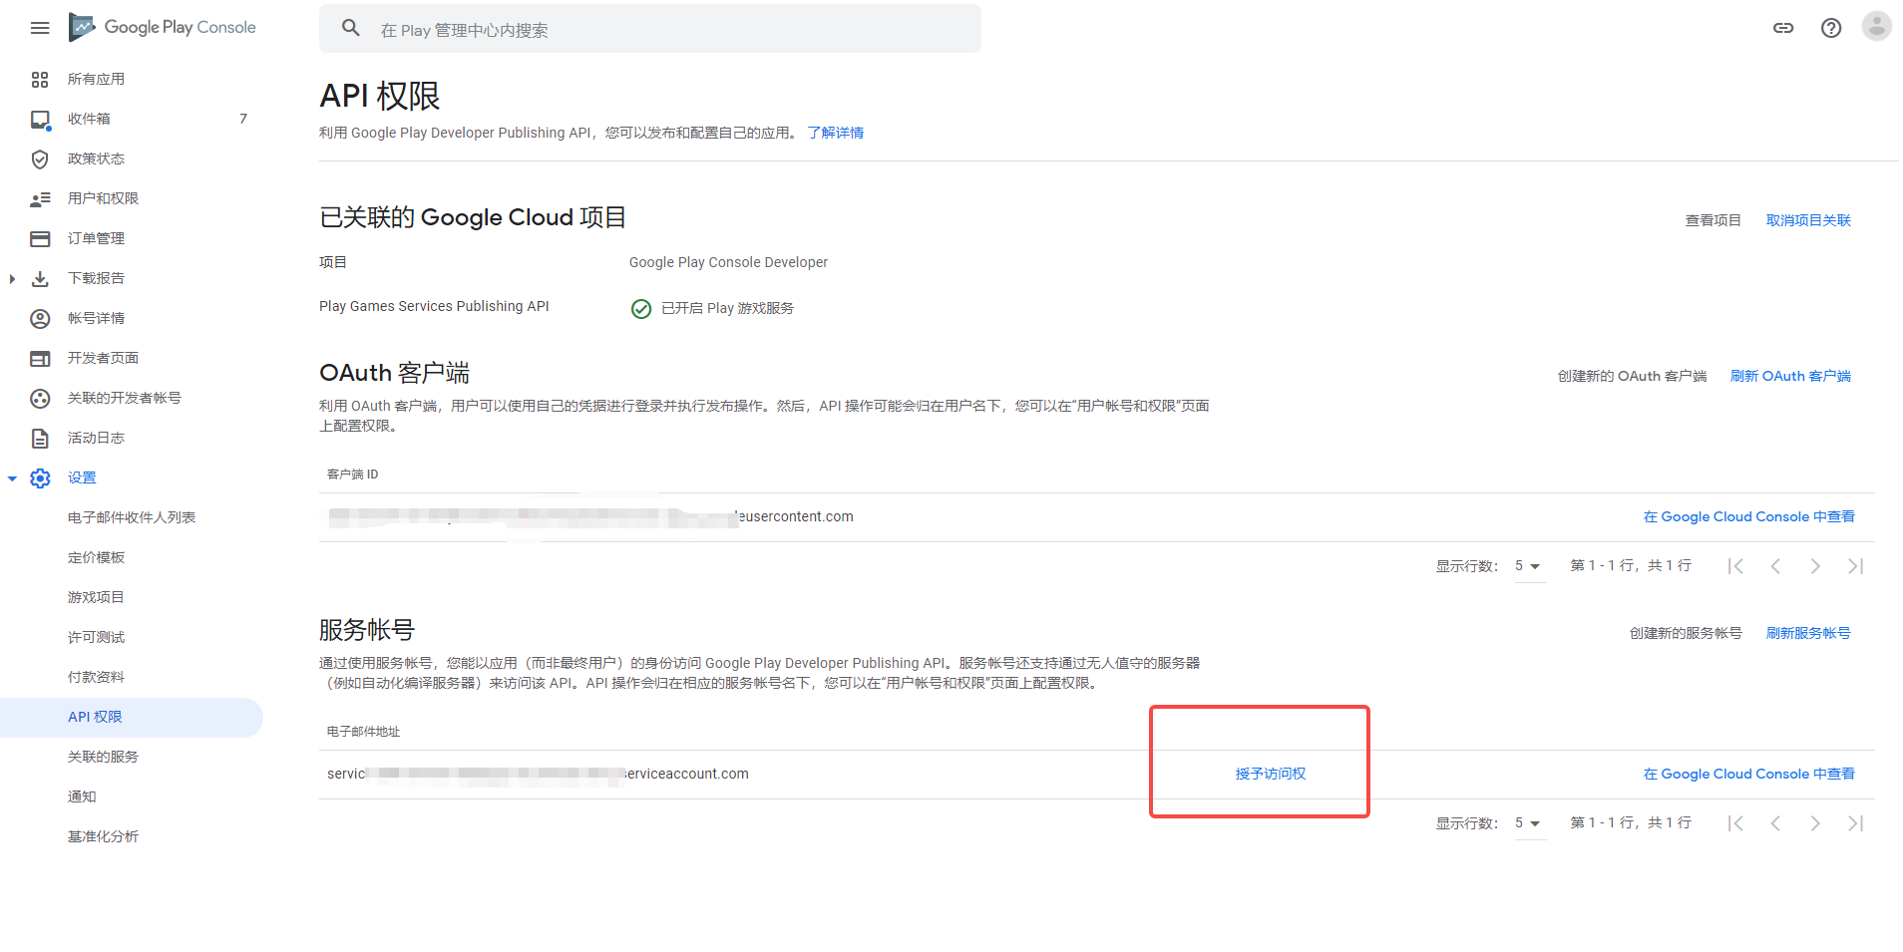The image size is (1903, 952).
Task: Click the 关联的开发者帐号 icon
Action: (40, 399)
